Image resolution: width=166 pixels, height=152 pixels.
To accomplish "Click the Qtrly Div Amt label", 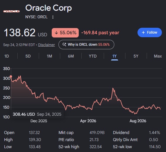I will coord(125,140).
